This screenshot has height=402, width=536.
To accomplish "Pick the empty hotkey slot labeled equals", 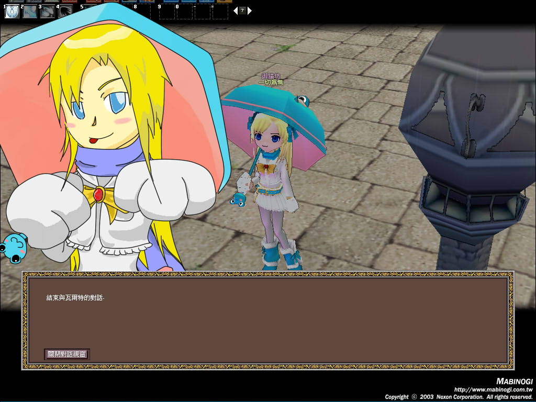I will coord(220,12).
